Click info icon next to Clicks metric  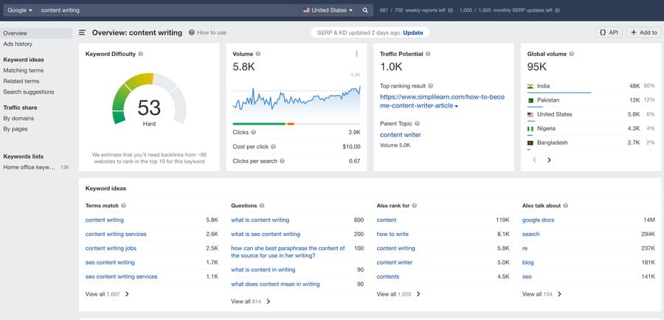253,133
